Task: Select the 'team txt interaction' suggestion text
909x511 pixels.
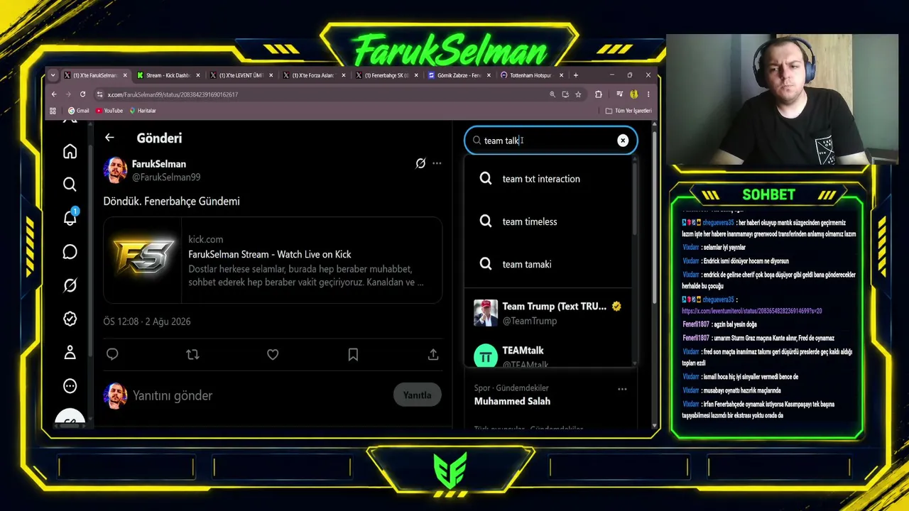Action: click(x=541, y=179)
